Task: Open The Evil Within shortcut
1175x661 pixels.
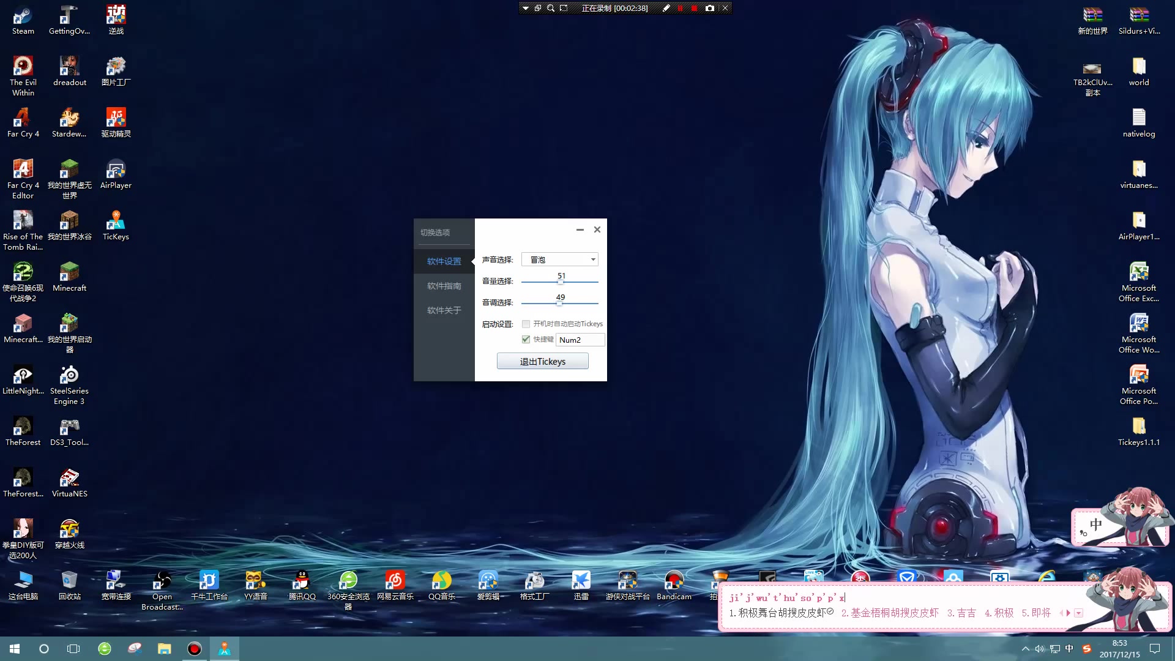Action: (x=23, y=76)
